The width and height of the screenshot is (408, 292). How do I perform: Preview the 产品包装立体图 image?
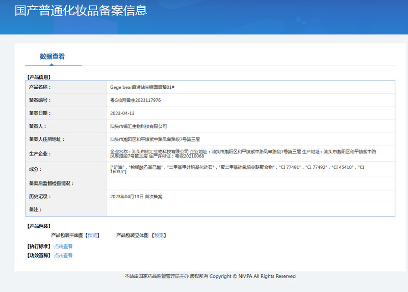coord(159,235)
